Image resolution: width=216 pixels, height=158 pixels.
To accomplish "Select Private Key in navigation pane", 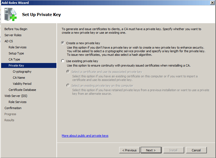I will point(16,65).
